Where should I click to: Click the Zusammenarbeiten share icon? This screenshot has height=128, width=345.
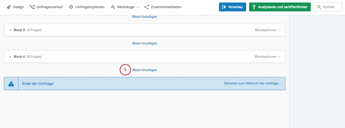147,7
